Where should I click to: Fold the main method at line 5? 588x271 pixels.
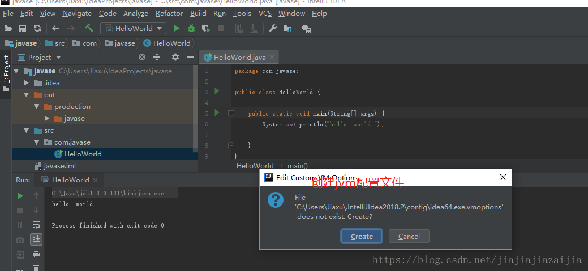231,113
